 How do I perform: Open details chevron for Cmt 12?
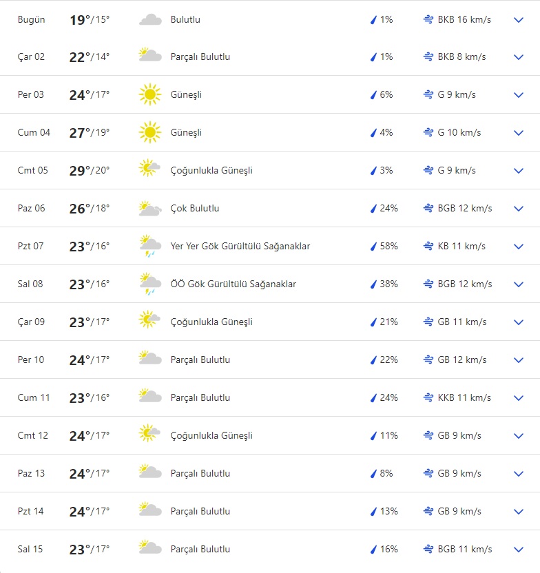click(519, 436)
